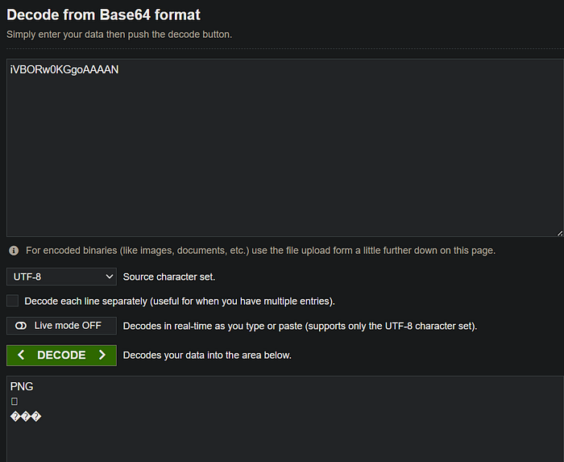The width and height of the screenshot is (564, 462).
Task: Click the replacement characters in decoded output
Action: tap(26, 417)
